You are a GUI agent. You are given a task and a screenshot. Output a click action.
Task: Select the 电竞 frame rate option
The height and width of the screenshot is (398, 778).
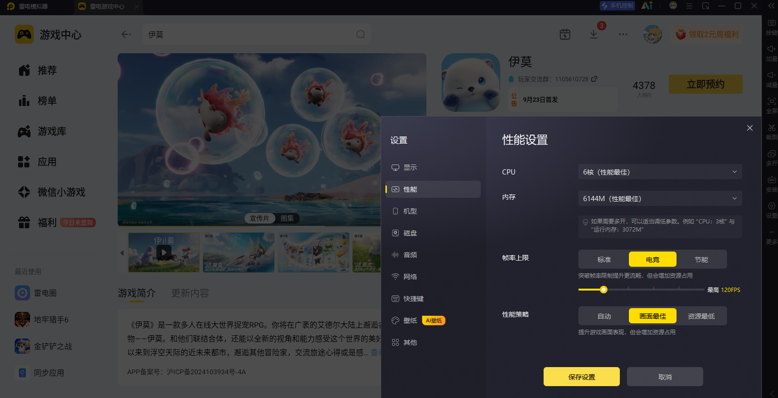click(x=653, y=259)
